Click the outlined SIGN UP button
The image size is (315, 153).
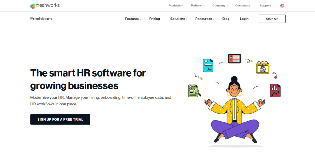click(x=272, y=19)
